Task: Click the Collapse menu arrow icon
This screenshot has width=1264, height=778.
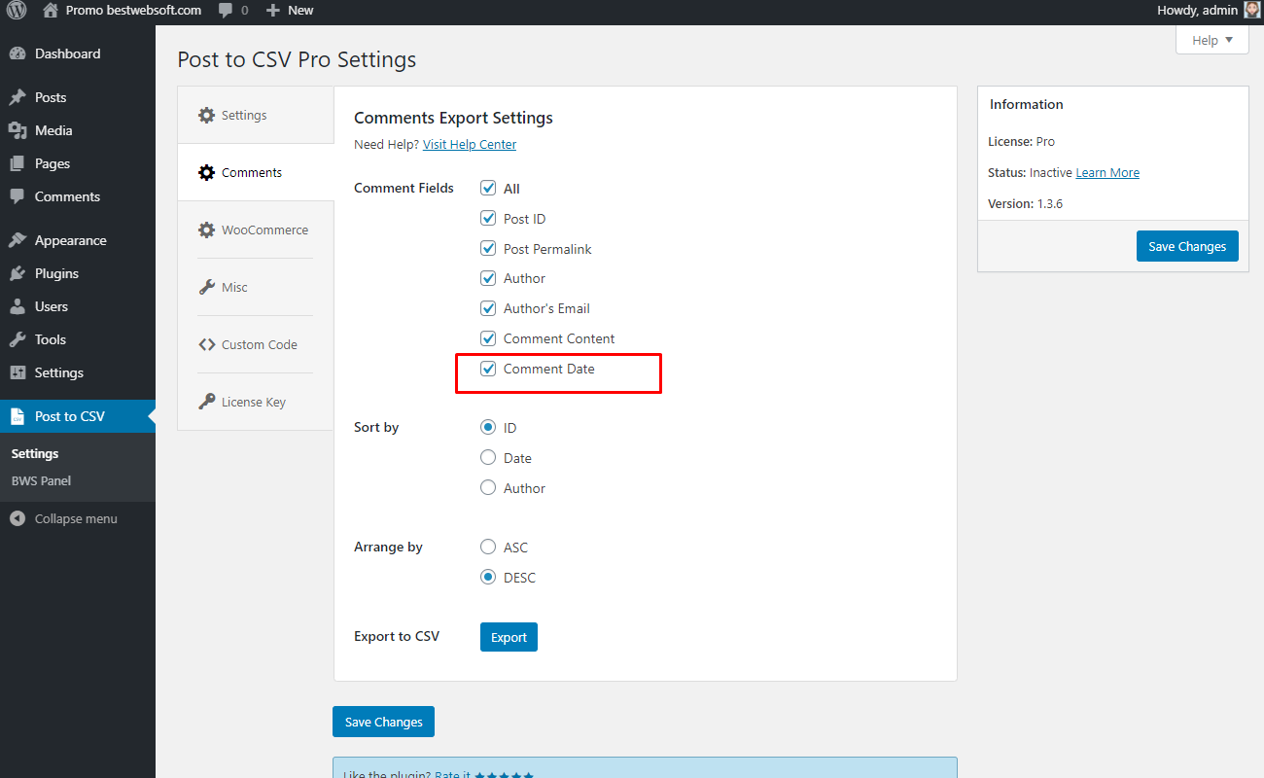Action: [x=18, y=518]
